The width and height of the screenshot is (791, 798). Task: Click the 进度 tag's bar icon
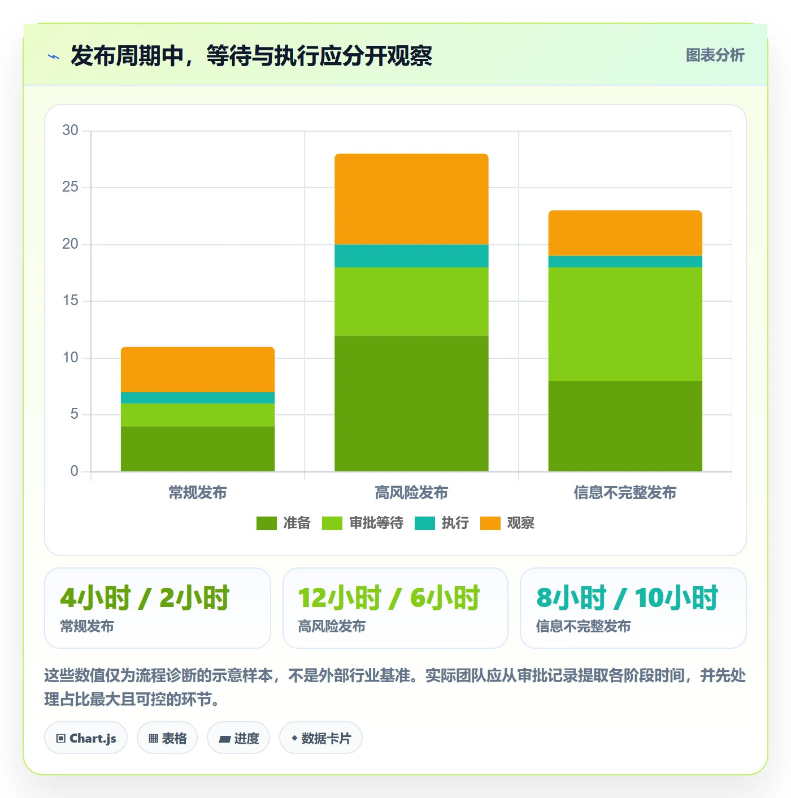tap(225, 739)
